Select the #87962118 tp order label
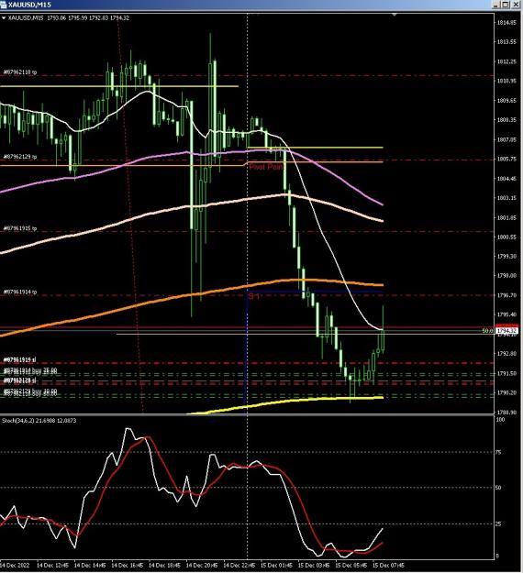 click(x=20, y=72)
